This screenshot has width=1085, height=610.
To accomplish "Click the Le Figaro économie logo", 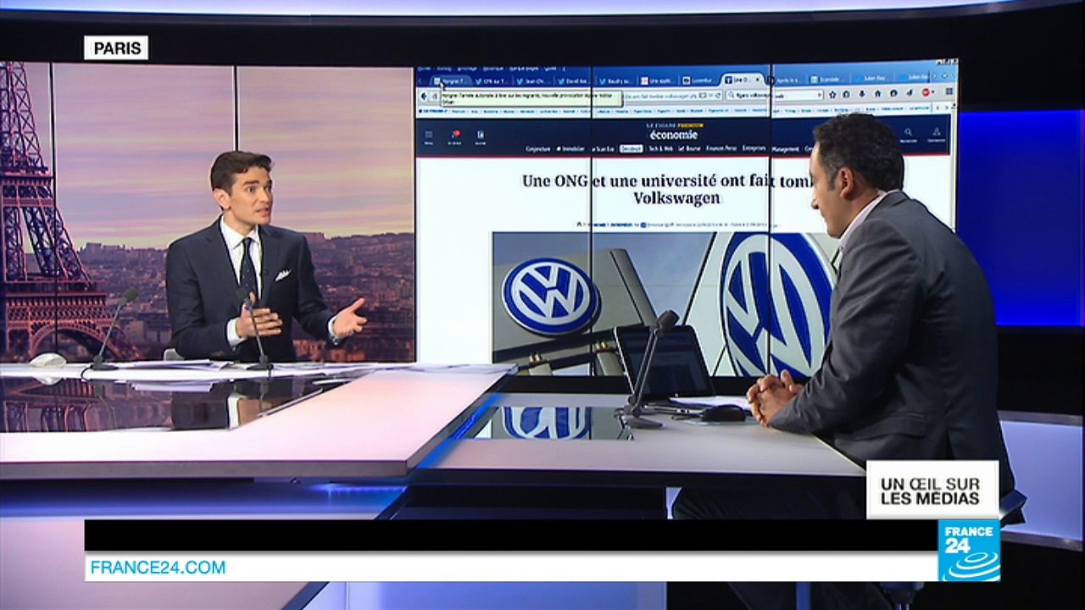I will click(x=674, y=131).
